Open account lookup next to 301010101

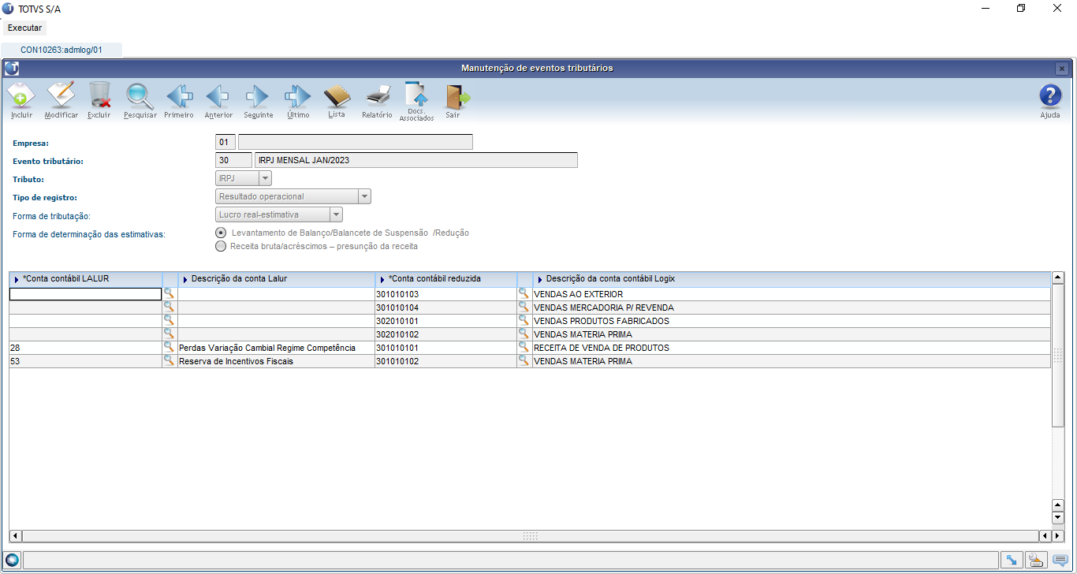pos(524,347)
